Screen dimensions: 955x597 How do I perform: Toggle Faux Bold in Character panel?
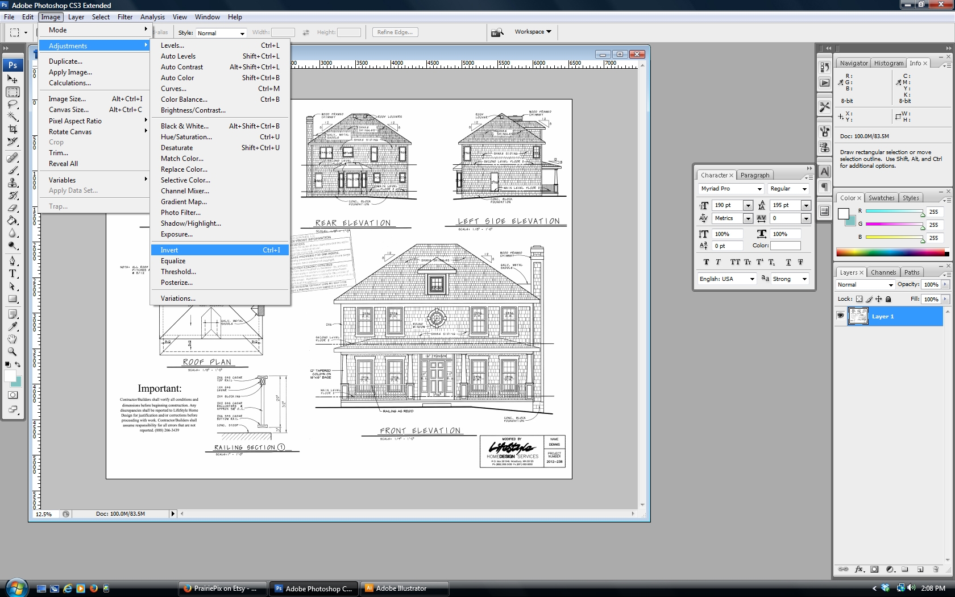tap(706, 262)
